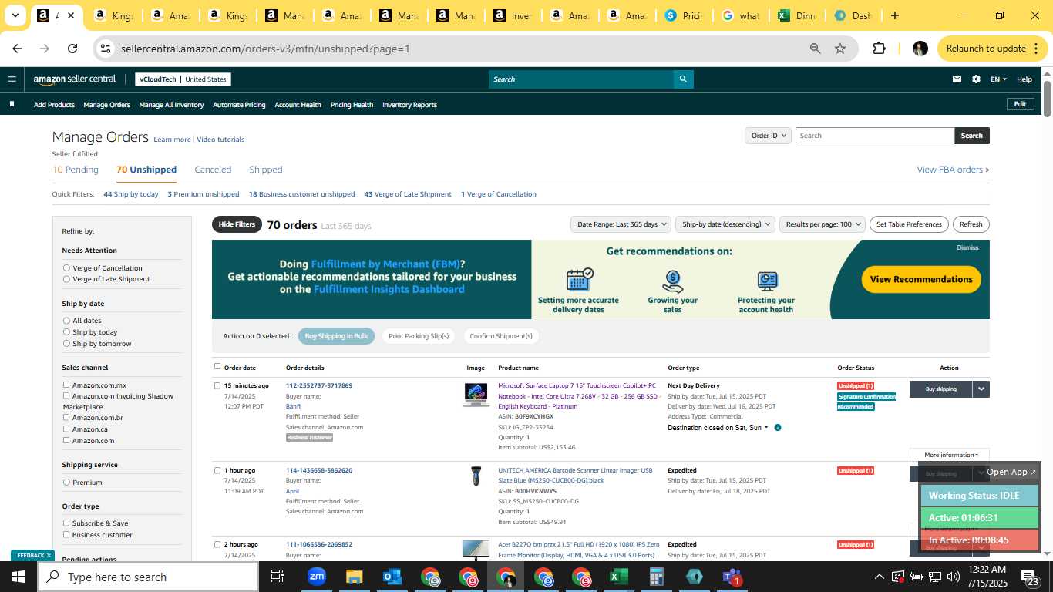Select order 112-2552737-3717869 checkbox
The width and height of the screenshot is (1053, 592).
(217, 385)
